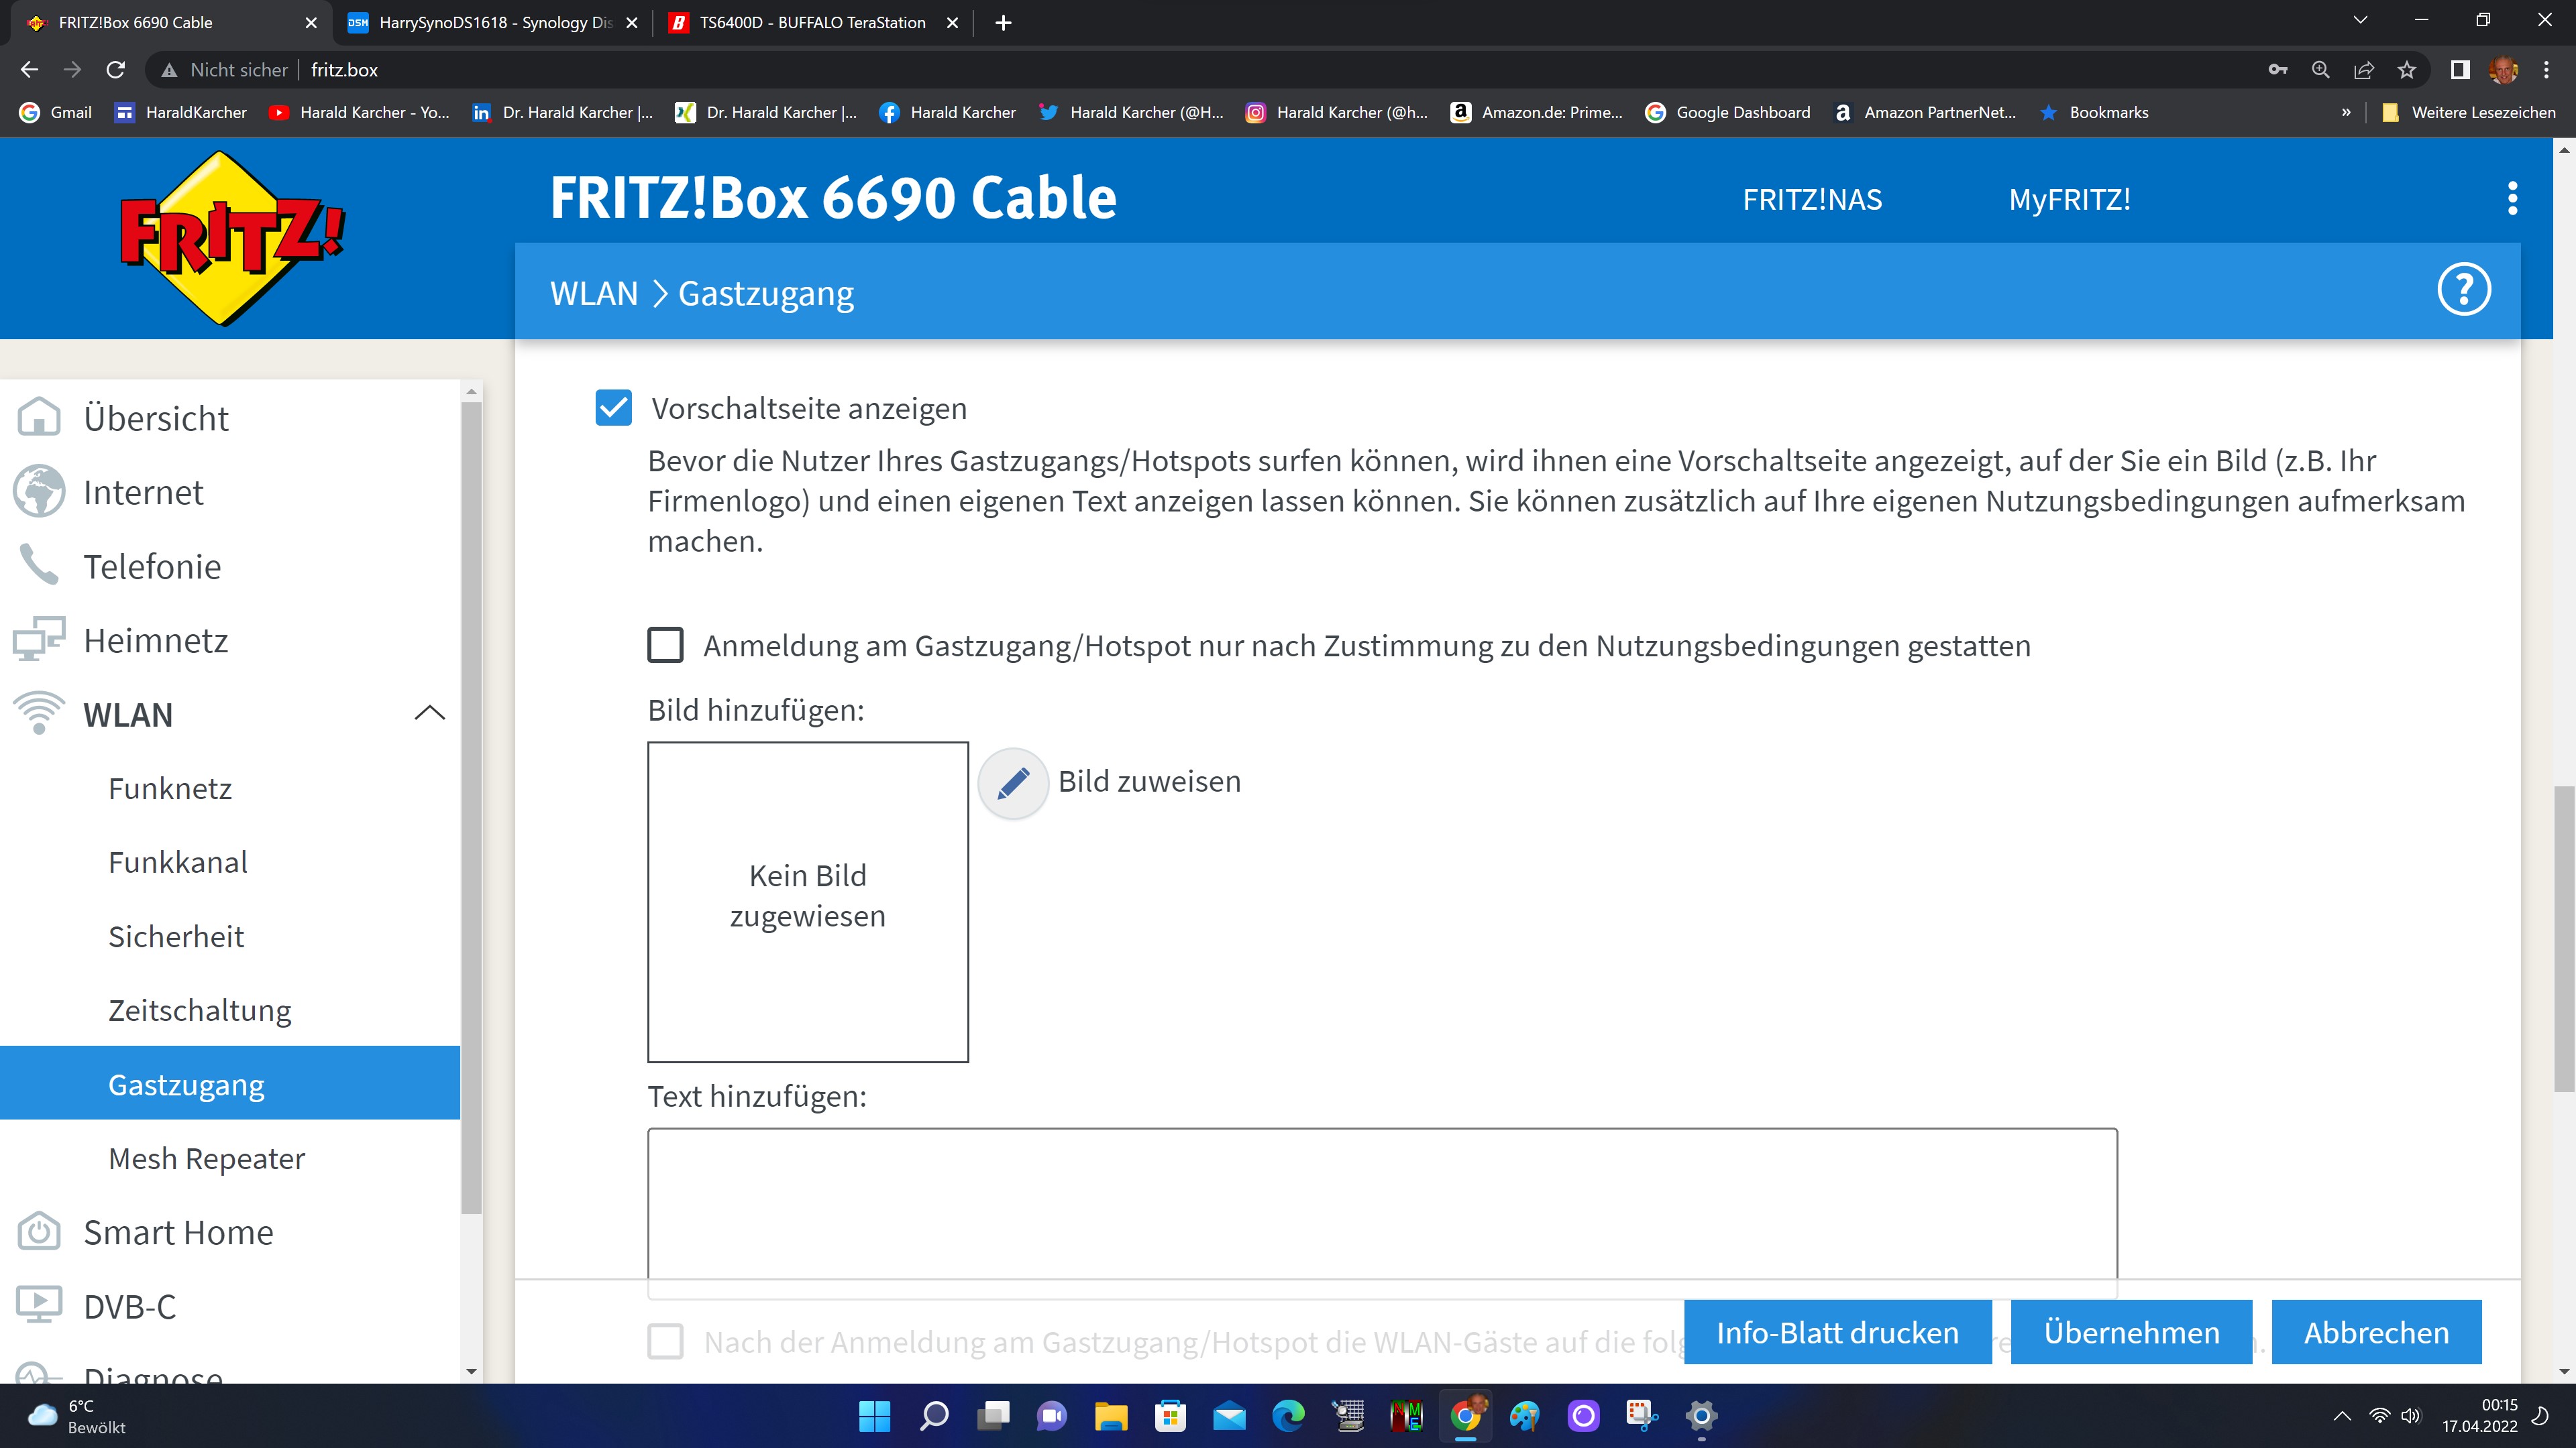Image resolution: width=2576 pixels, height=1448 pixels.
Task: Open the MyFRITZ! link
Action: pyautogui.click(x=2069, y=199)
